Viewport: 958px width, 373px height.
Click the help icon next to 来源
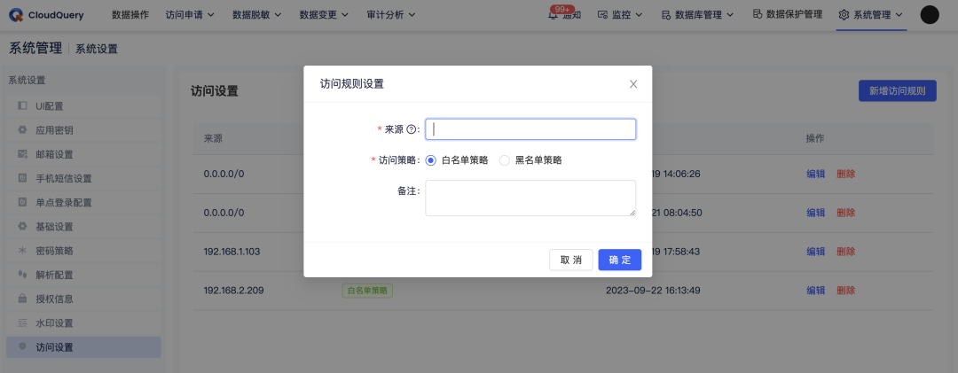412,129
